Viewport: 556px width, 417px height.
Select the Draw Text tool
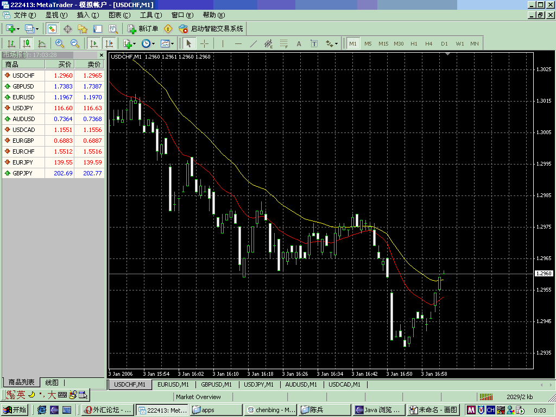pyautogui.click(x=299, y=43)
